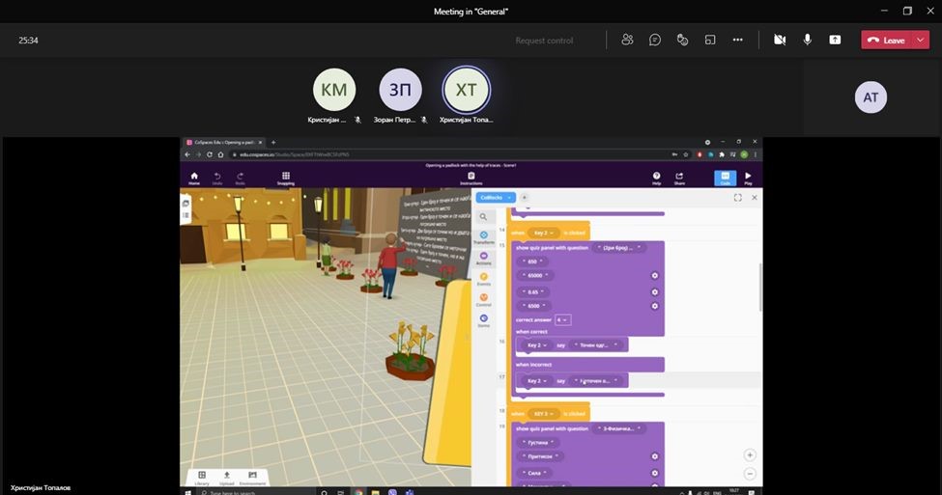This screenshot has height=495, width=942.
Task: Select the ЗП participant avatar
Action: point(400,90)
